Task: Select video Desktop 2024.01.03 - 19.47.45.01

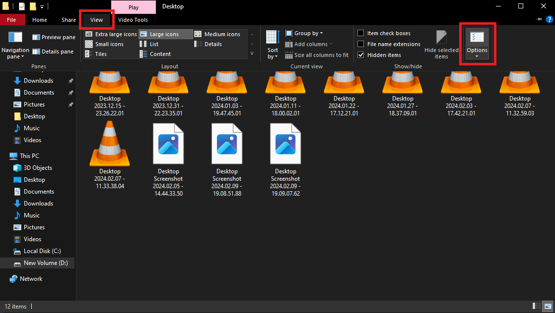Action: pyautogui.click(x=227, y=94)
